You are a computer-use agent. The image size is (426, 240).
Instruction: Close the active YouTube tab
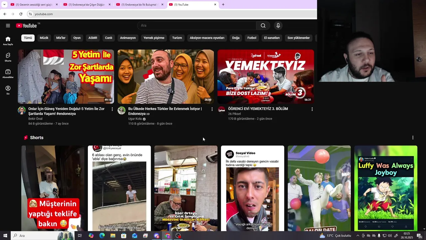(215, 5)
